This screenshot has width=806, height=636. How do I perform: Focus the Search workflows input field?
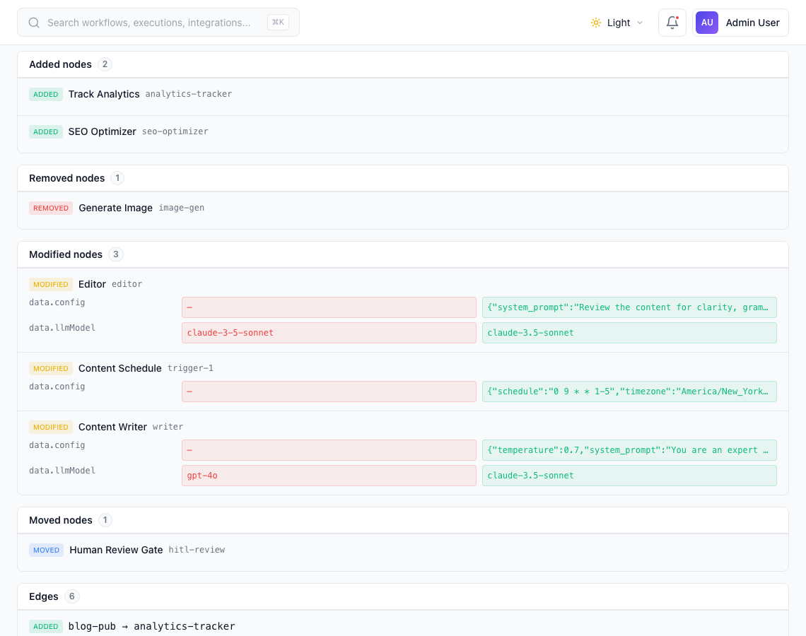tap(158, 23)
